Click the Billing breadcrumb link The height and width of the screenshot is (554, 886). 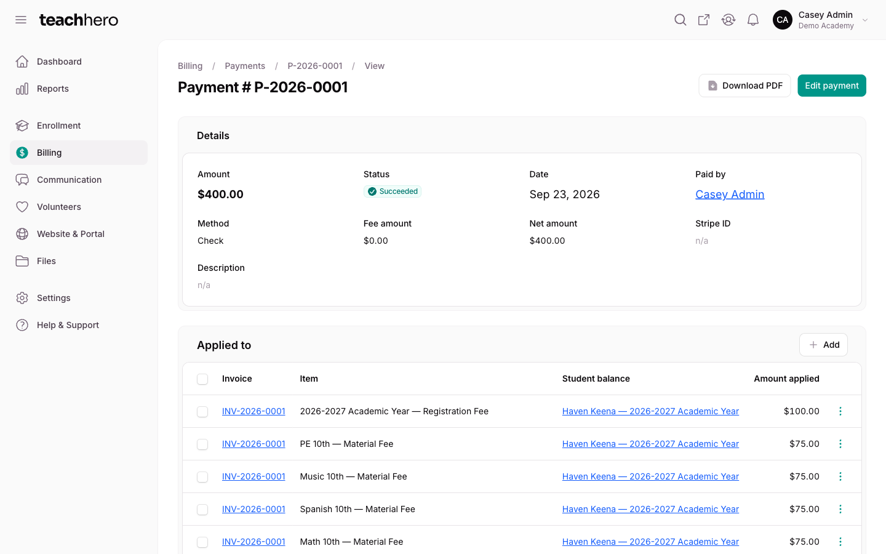click(x=190, y=66)
